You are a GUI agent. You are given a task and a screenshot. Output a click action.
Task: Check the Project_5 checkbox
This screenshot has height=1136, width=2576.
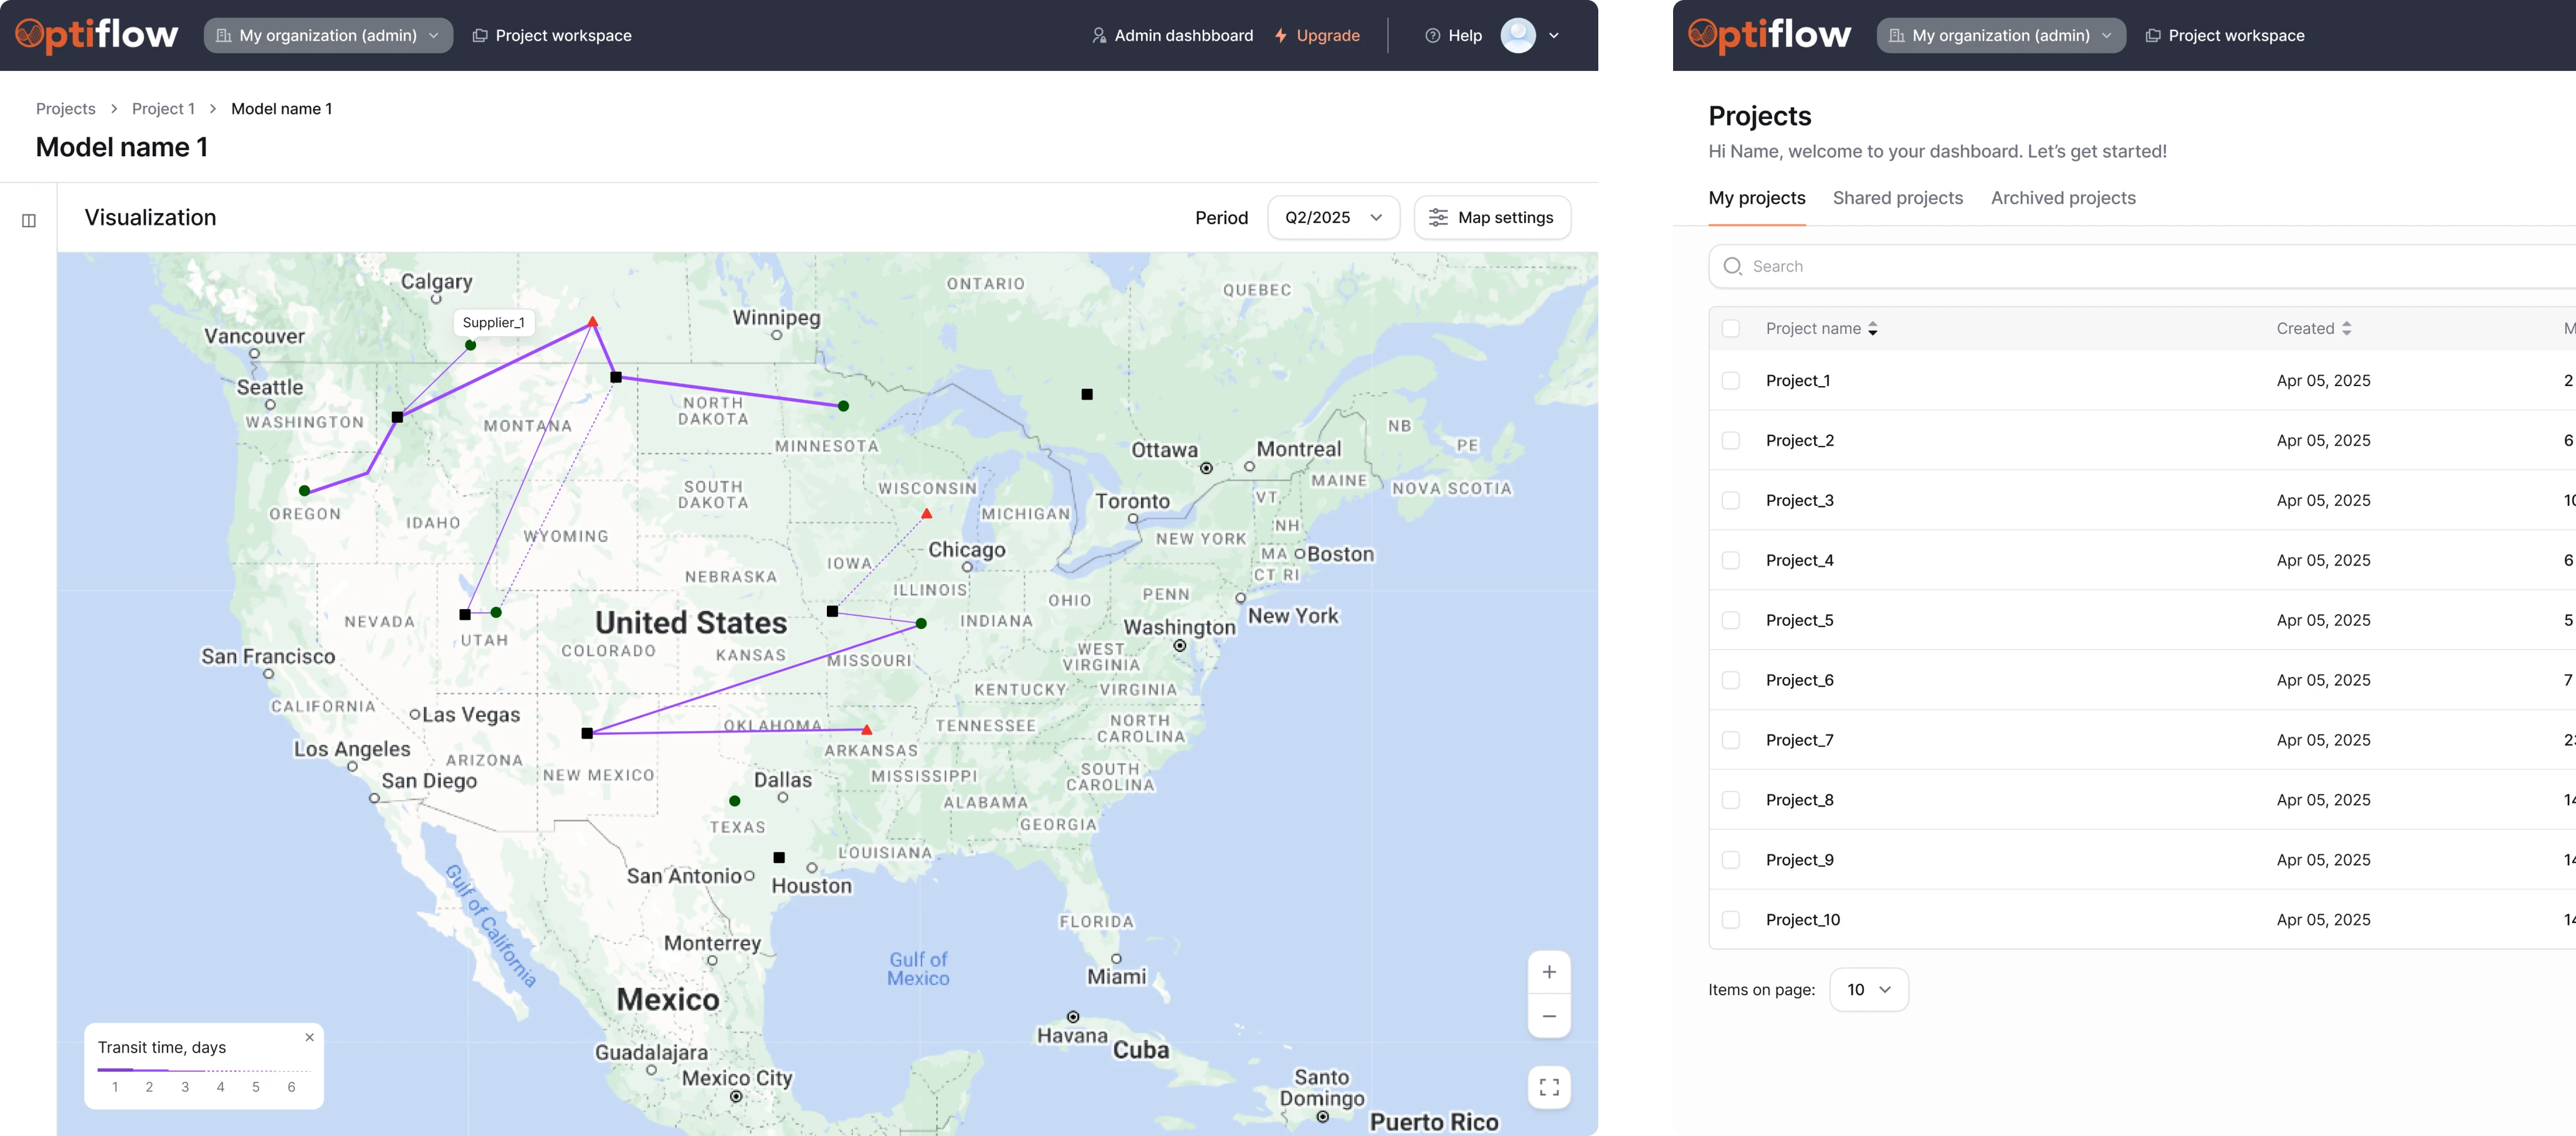[1731, 620]
